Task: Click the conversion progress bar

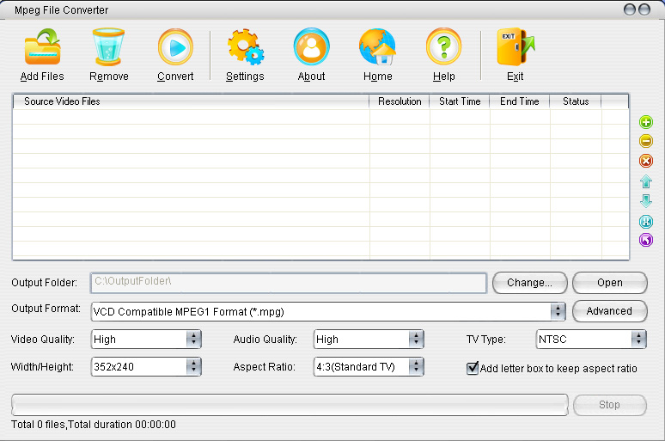Action: click(290, 405)
